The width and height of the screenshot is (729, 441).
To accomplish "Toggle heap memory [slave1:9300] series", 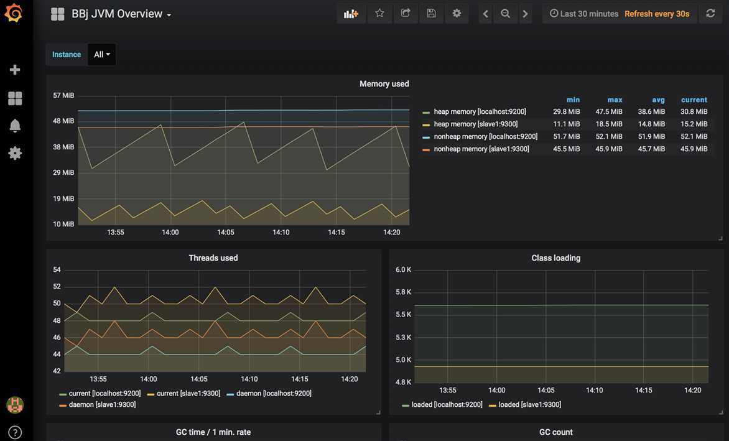I will click(476, 124).
